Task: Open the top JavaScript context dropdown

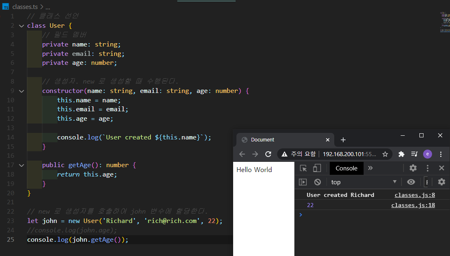Action: (x=364, y=182)
